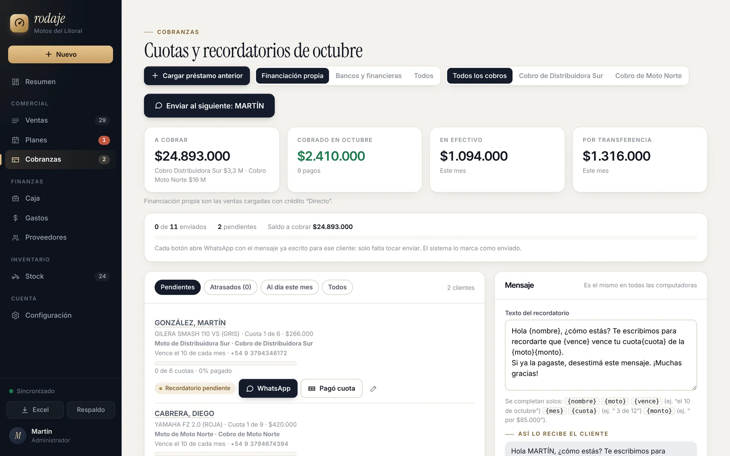This screenshot has width=730, height=456.
Task: Edit González Martín loan with pencil icon
Action: tap(373, 389)
